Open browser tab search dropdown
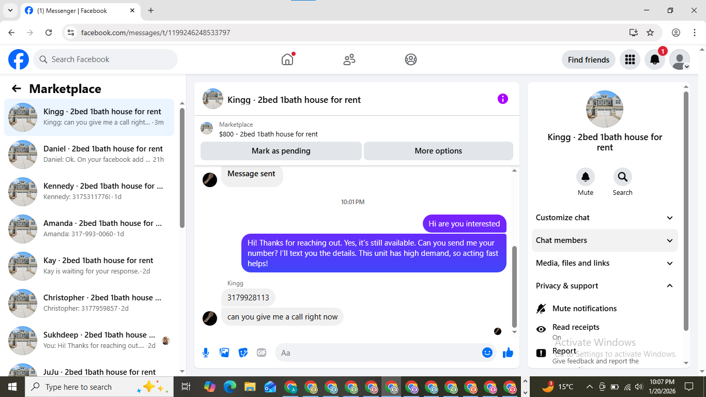706x397 pixels. point(10,10)
